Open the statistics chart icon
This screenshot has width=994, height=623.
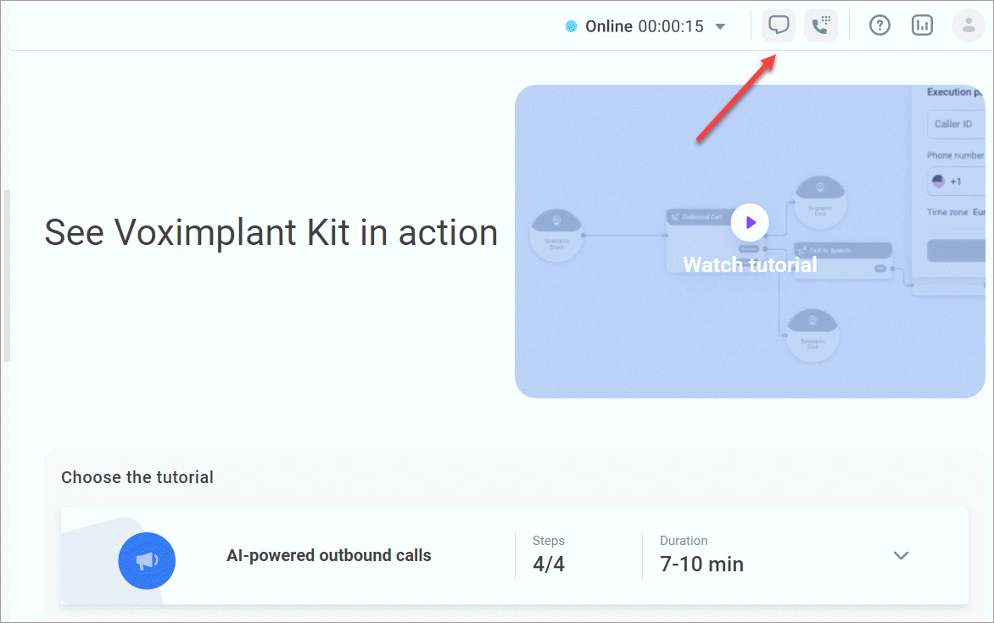(x=923, y=26)
